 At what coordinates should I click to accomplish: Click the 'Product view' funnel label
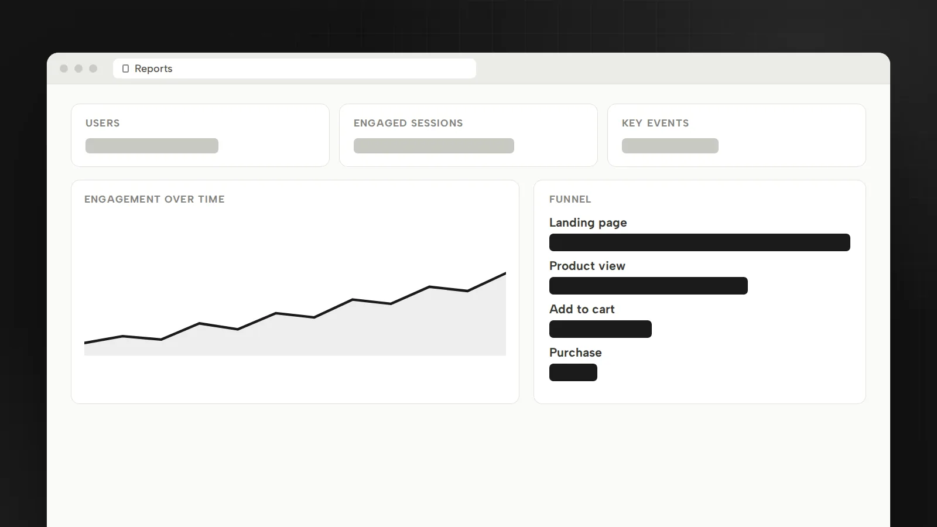pos(587,266)
